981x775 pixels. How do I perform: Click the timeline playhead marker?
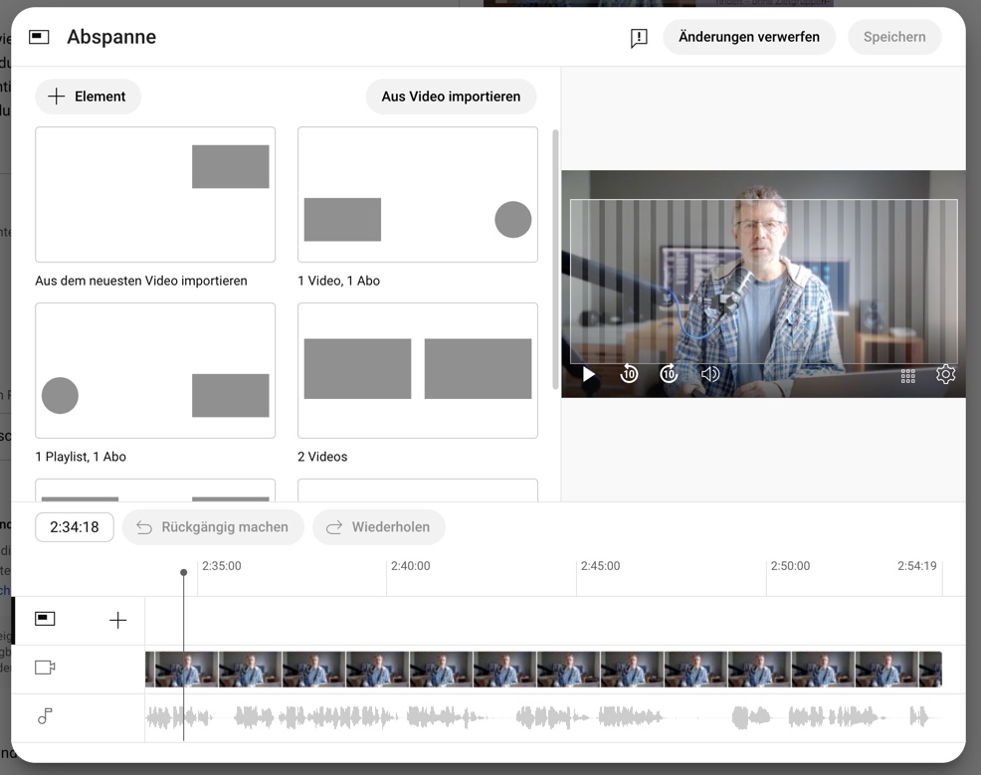(x=183, y=573)
